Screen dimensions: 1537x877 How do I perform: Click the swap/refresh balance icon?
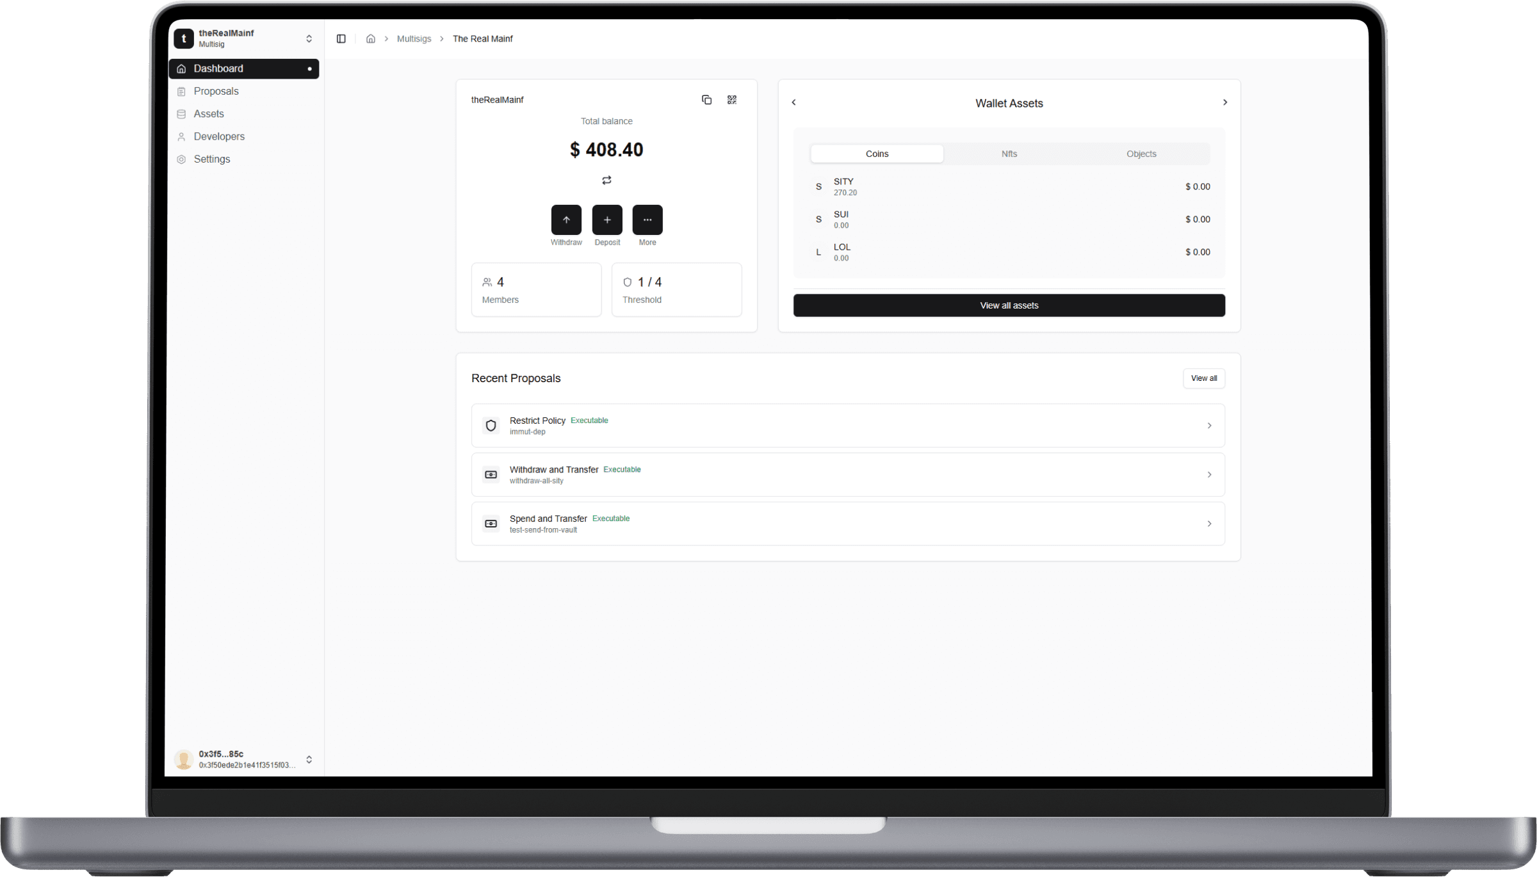pyautogui.click(x=606, y=180)
